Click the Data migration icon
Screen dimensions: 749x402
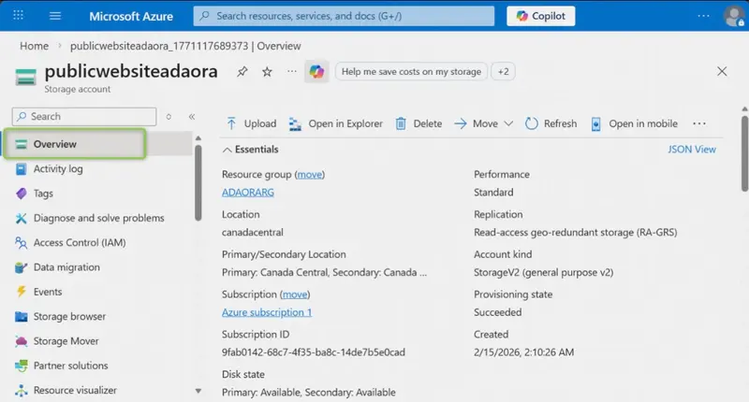[x=21, y=267]
